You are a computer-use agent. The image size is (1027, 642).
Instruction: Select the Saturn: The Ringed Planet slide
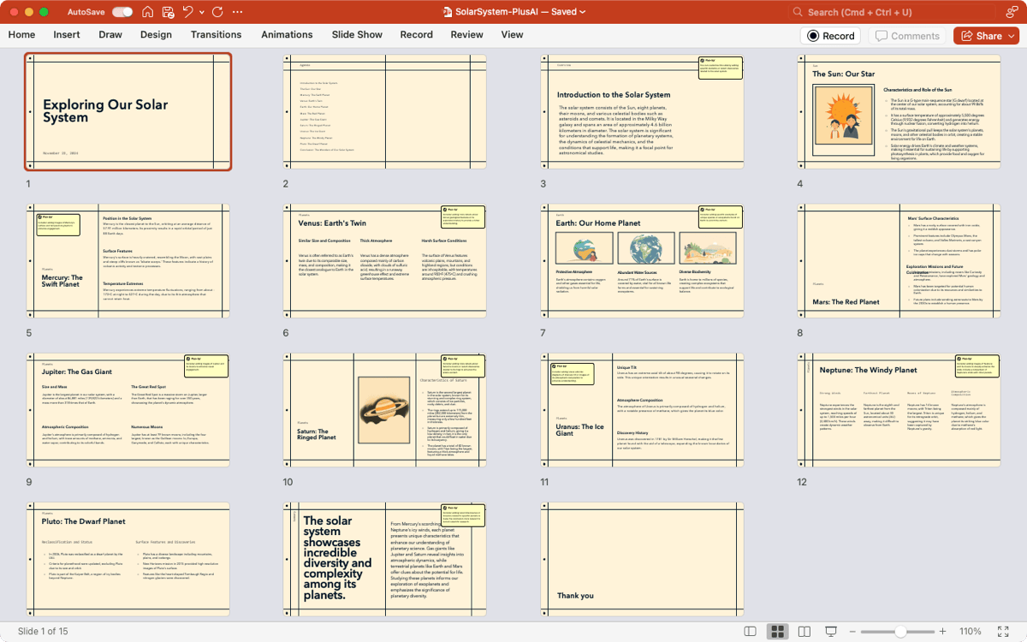(384, 409)
